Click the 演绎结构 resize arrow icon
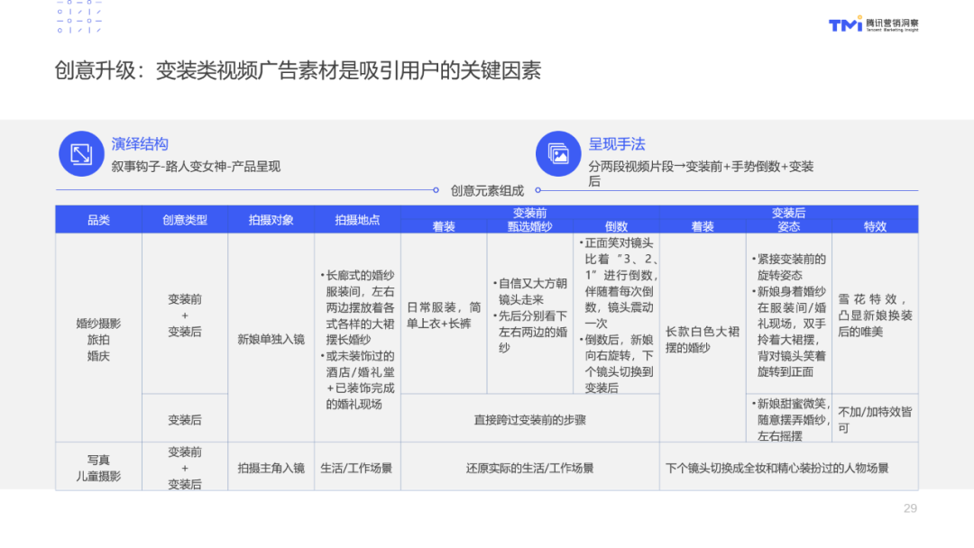This screenshot has width=974, height=548. pos(81,153)
